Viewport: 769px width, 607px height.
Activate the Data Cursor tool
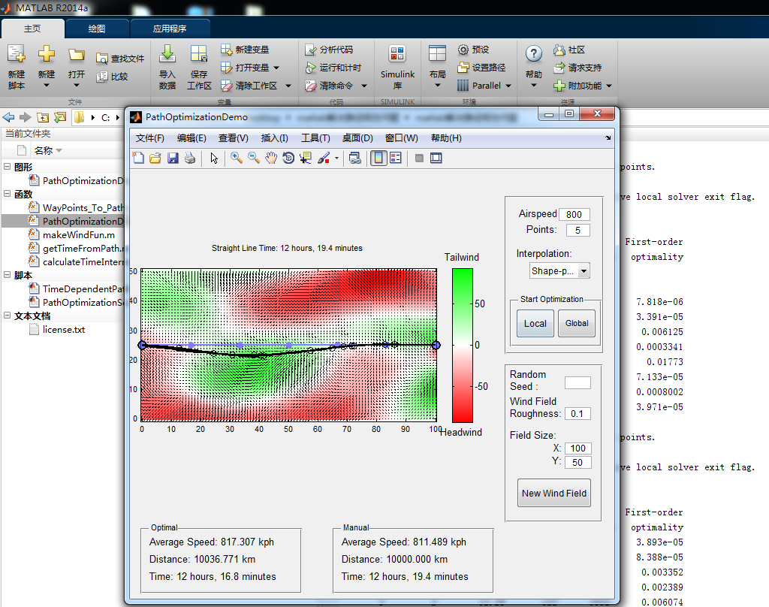(306, 158)
